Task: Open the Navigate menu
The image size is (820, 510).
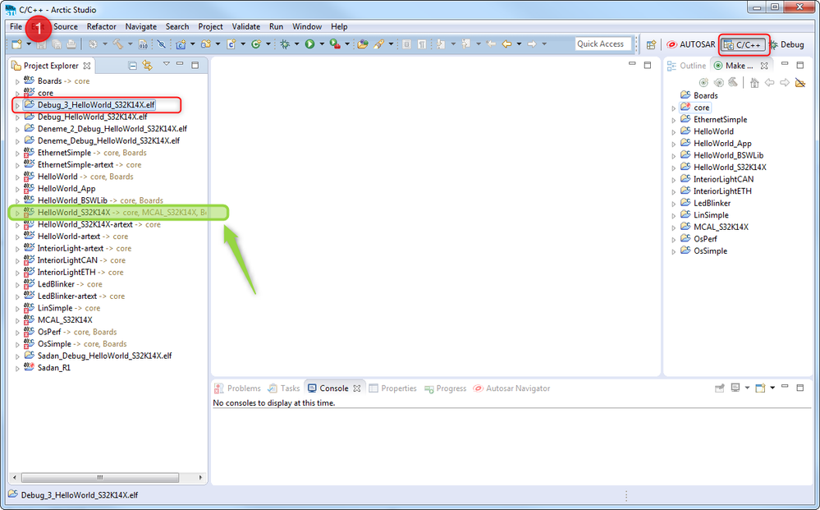Action: (x=140, y=26)
